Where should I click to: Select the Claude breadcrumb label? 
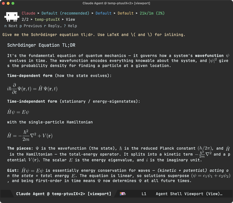(x=29, y=13)
